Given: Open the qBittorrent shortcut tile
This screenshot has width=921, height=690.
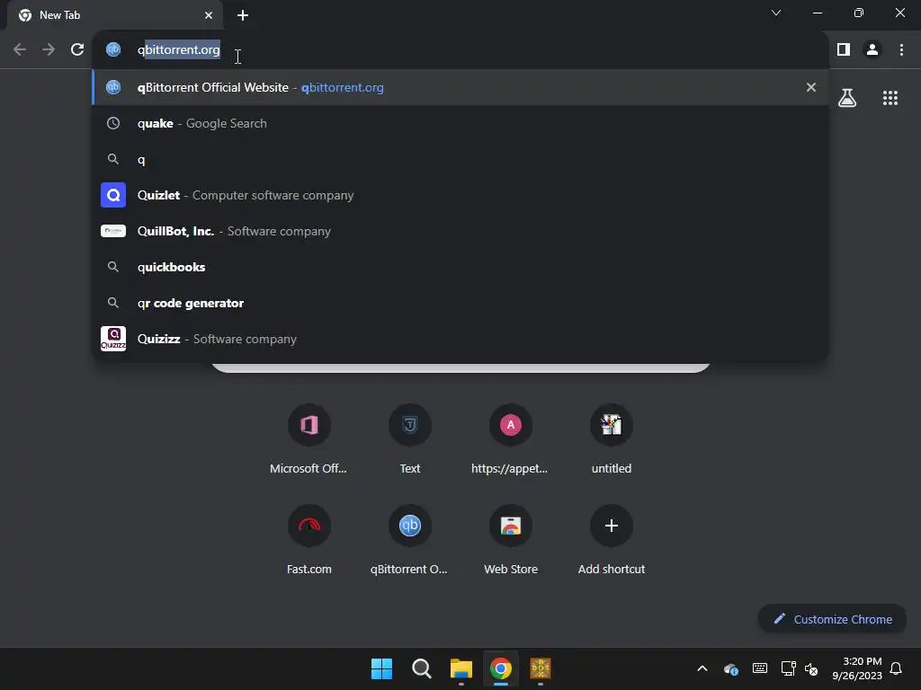Looking at the screenshot, I should coord(410,540).
